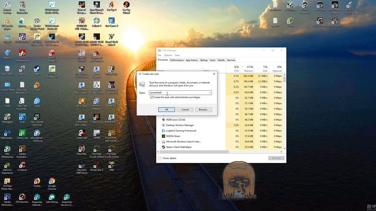Select the Adobe Illustrator desktop shortcut
Image resolution: width=376 pixels, height=211 pixels.
click(x=22, y=152)
